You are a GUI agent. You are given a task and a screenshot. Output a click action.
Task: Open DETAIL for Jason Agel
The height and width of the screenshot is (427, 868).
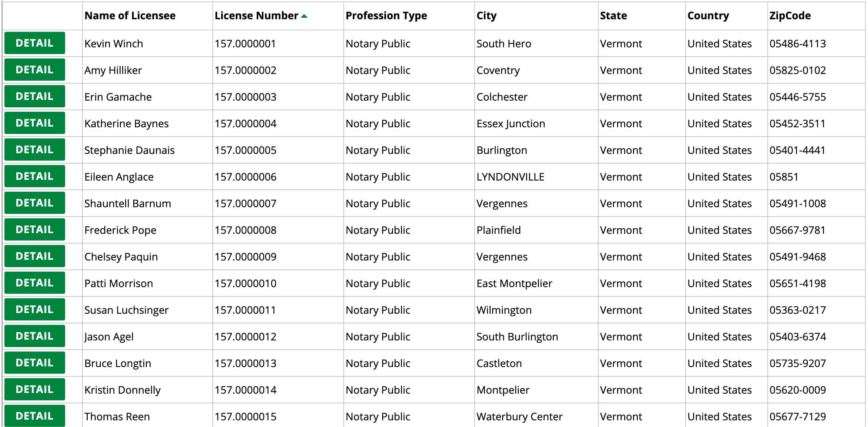(34, 336)
